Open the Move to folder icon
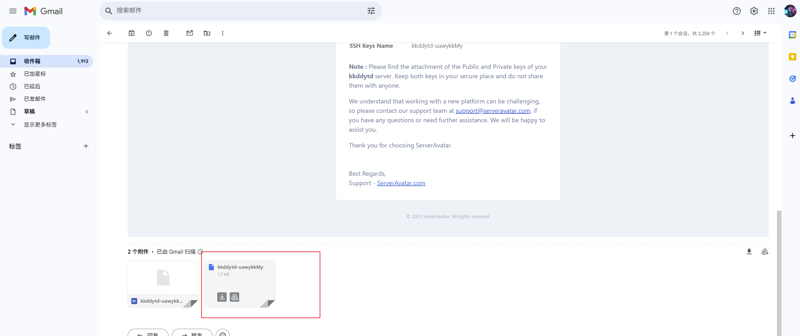The width and height of the screenshot is (800, 336). 207,33
